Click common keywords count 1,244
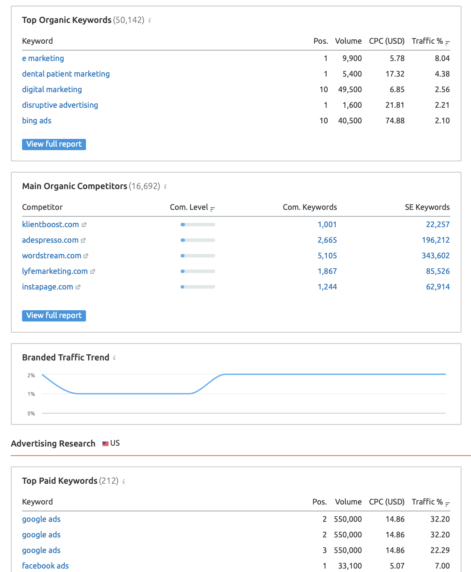The width and height of the screenshot is (471, 572). tap(327, 287)
